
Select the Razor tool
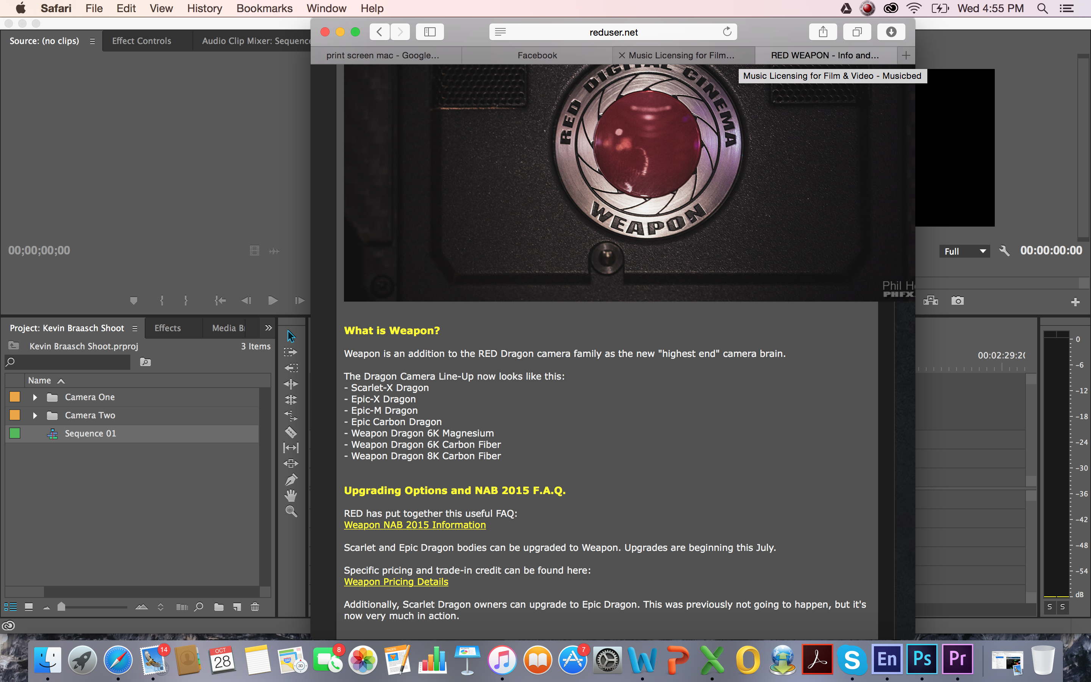(291, 432)
